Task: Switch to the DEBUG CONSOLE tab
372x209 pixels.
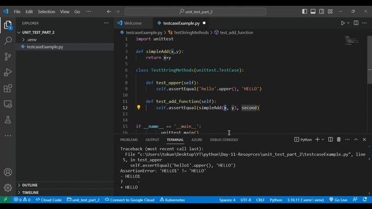Action: coord(224,139)
